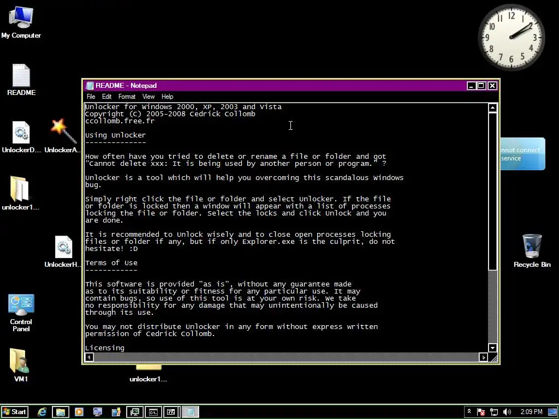Click the 'cannot connect service' notification bubble

522,154
